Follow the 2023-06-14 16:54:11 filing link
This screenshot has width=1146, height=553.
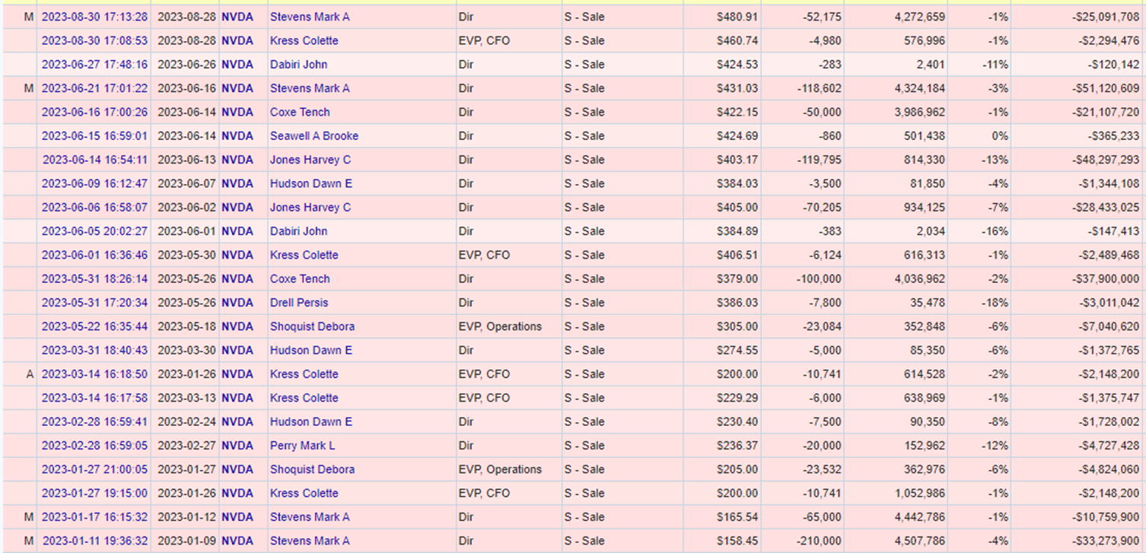(x=94, y=160)
